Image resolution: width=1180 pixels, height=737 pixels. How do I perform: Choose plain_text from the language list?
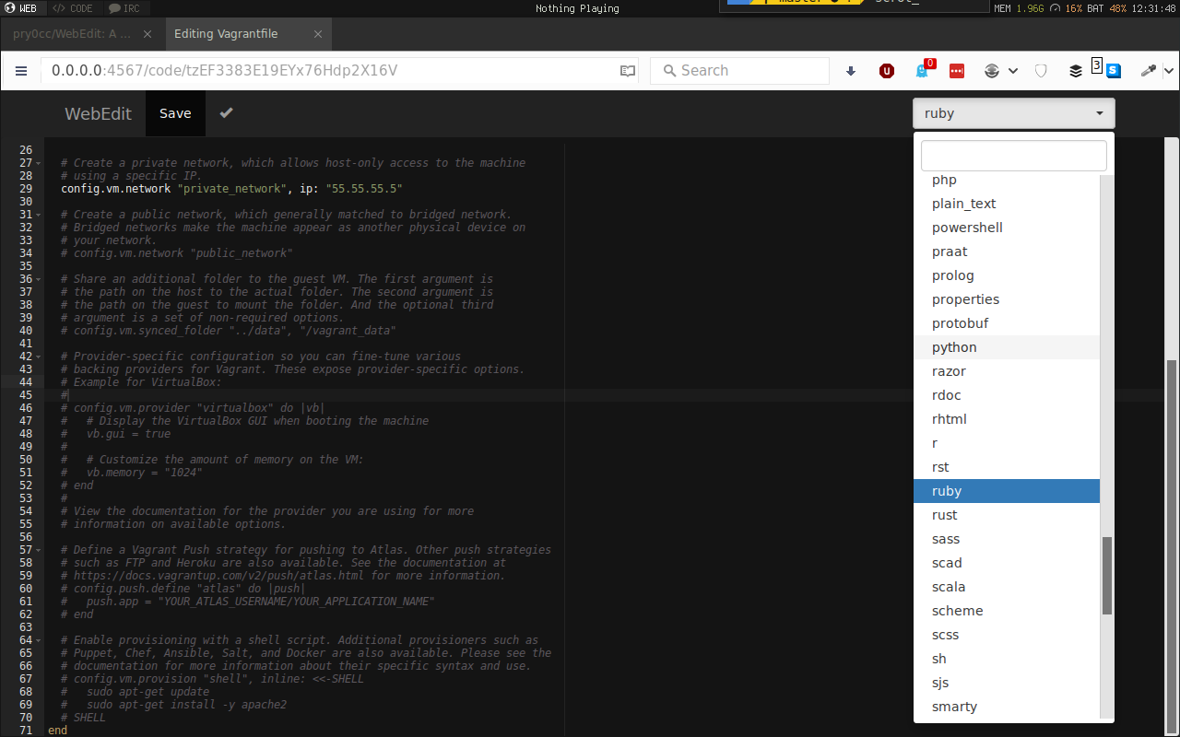[1007, 204]
